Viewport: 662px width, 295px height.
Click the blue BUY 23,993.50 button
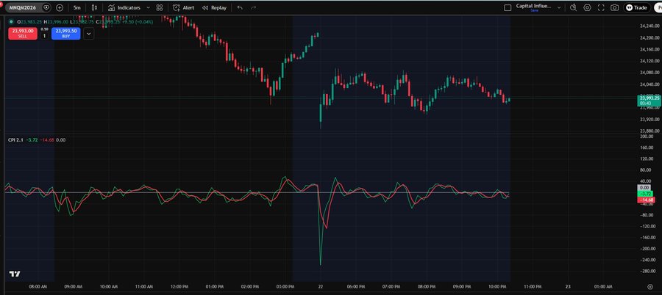66,34
